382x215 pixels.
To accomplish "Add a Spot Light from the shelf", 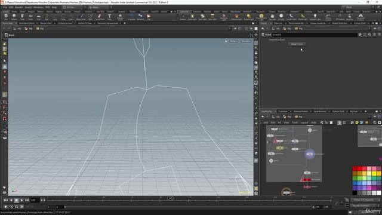I will point(202,17).
